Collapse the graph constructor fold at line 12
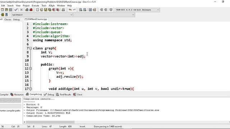Viewport: 230px width, 129px height. (x=31, y=68)
